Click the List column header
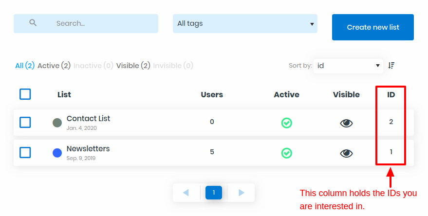Viewport: 428px width, 216px height. 64,95
